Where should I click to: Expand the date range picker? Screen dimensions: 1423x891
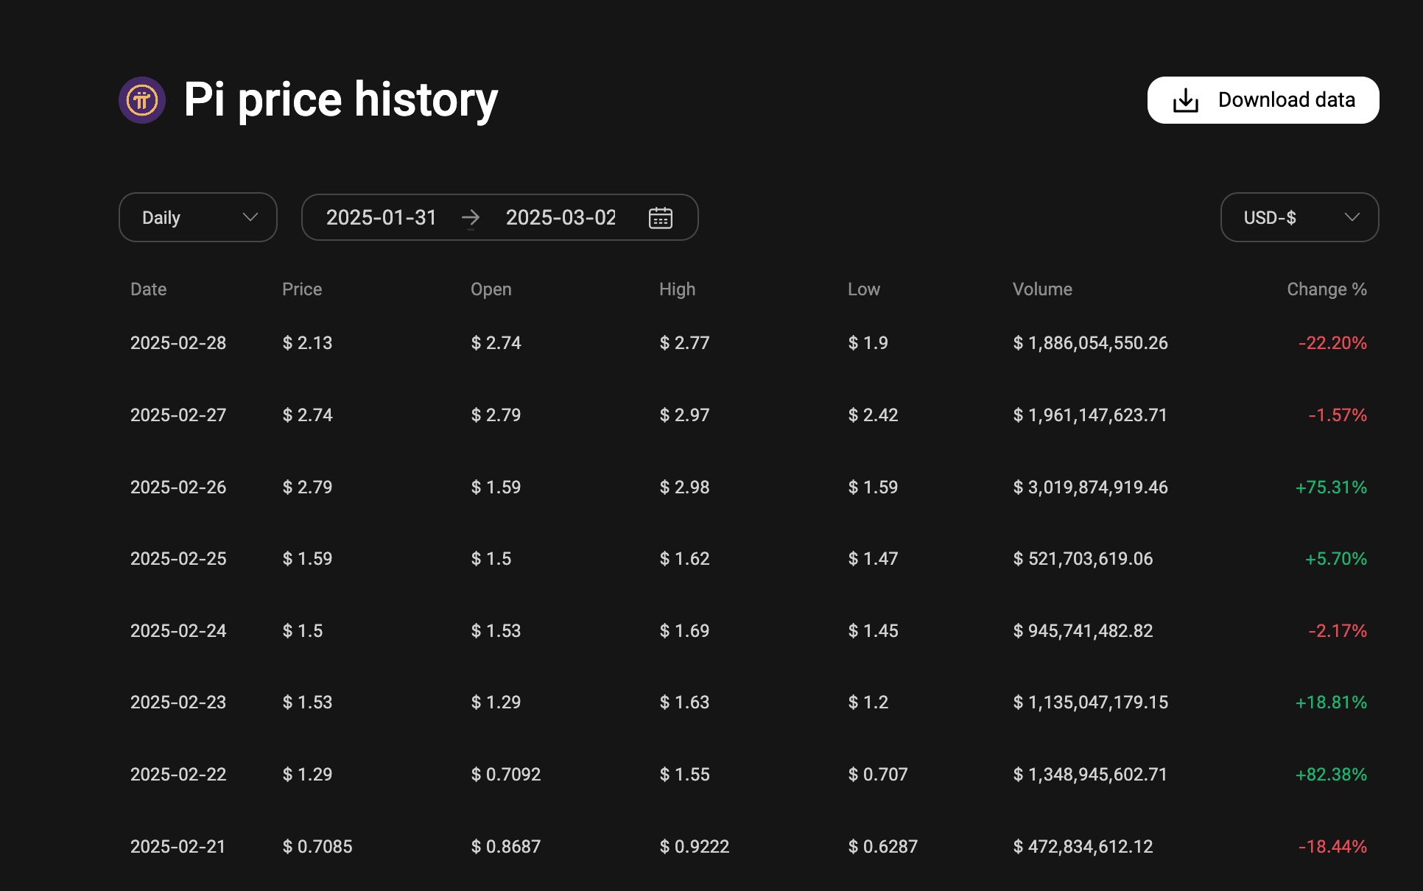coord(499,217)
